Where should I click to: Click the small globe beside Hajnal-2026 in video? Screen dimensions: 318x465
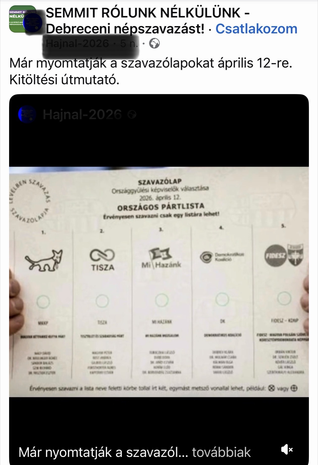[132, 115]
